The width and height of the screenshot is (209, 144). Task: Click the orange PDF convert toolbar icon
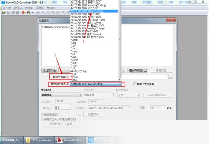tap(24, 13)
